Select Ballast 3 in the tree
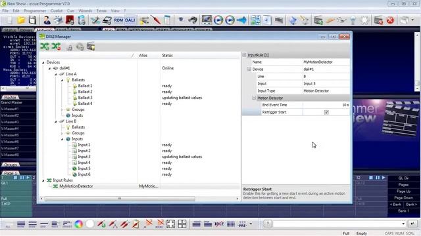The image size is (421, 236). pos(85,98)
